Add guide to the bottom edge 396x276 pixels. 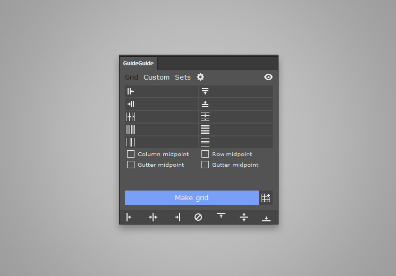[266, 219]
